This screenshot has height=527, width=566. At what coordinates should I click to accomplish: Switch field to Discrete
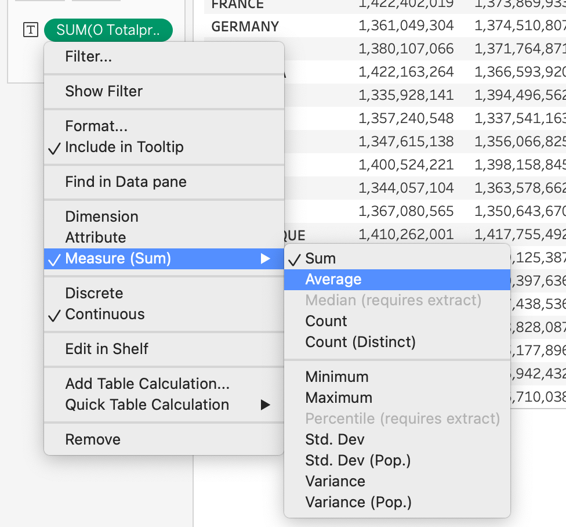[94, 293]
